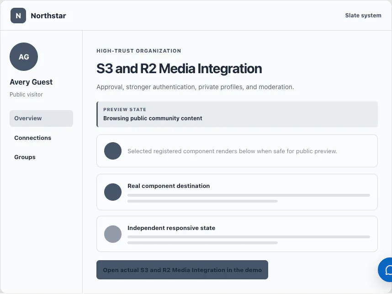
Task: Click the Slate system link
Action: [363, 16]
